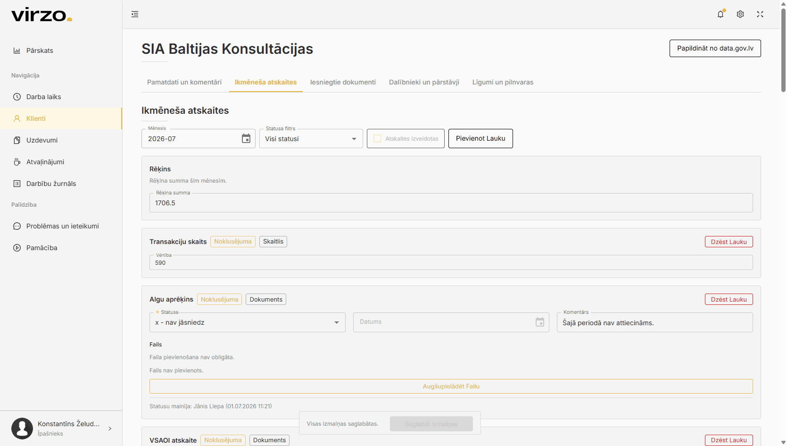The image size is (787, 446).
Task: Click the Darba laiks clock icon
Action: [17, 97]
